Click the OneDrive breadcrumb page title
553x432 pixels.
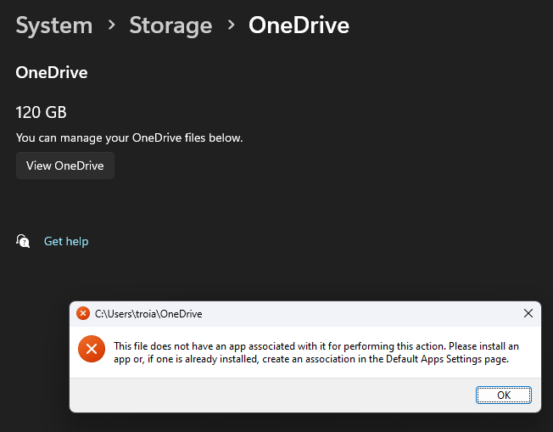[x=299, y=25]
